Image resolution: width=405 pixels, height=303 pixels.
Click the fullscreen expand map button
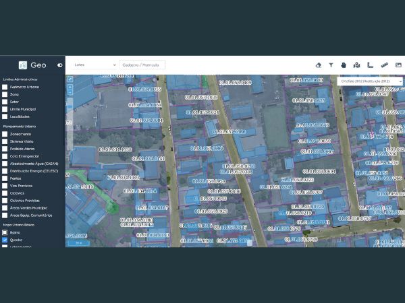pyautogui.click(x=70, y=79)
